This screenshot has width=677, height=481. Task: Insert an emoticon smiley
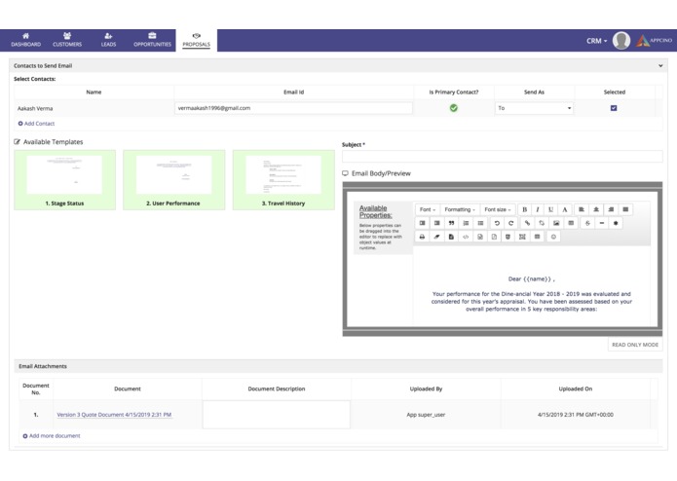(553, 237)
